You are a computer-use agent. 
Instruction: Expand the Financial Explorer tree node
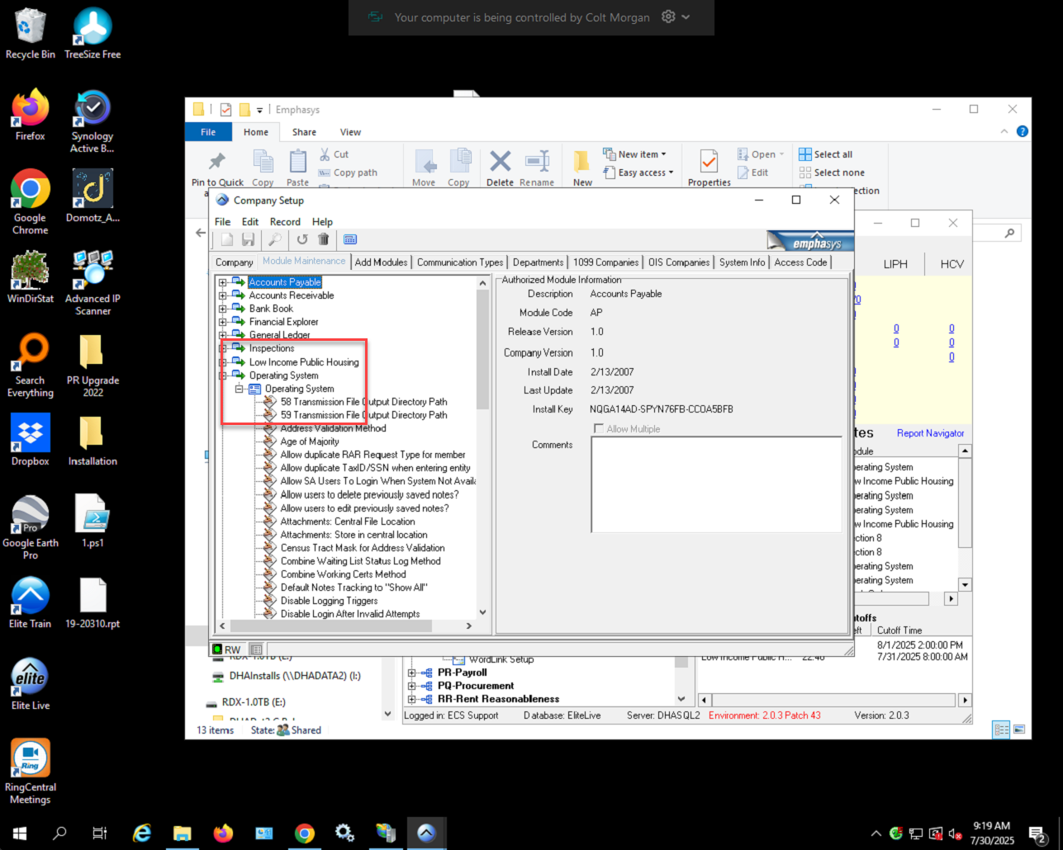(222, 322)
